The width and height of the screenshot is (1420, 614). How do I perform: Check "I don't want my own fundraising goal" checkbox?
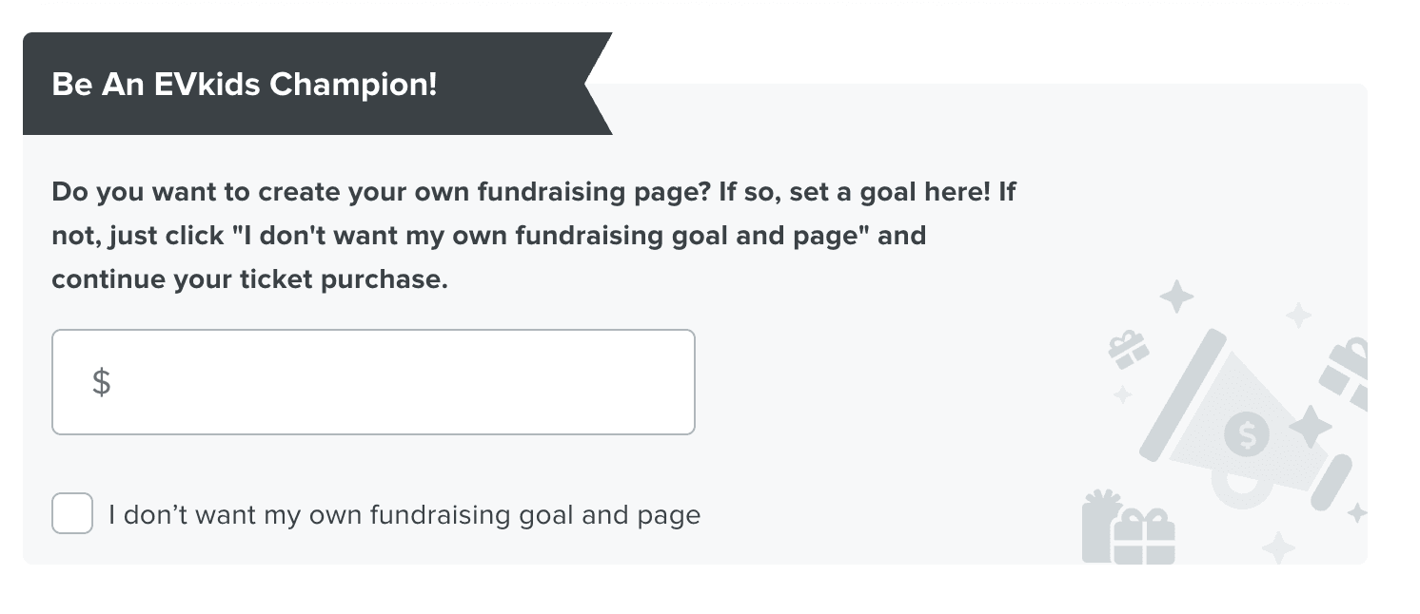72,513
